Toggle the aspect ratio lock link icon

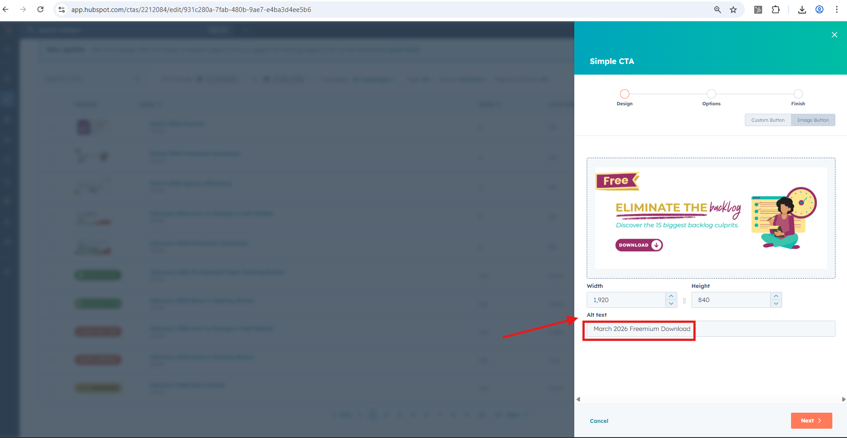point(684,301)
